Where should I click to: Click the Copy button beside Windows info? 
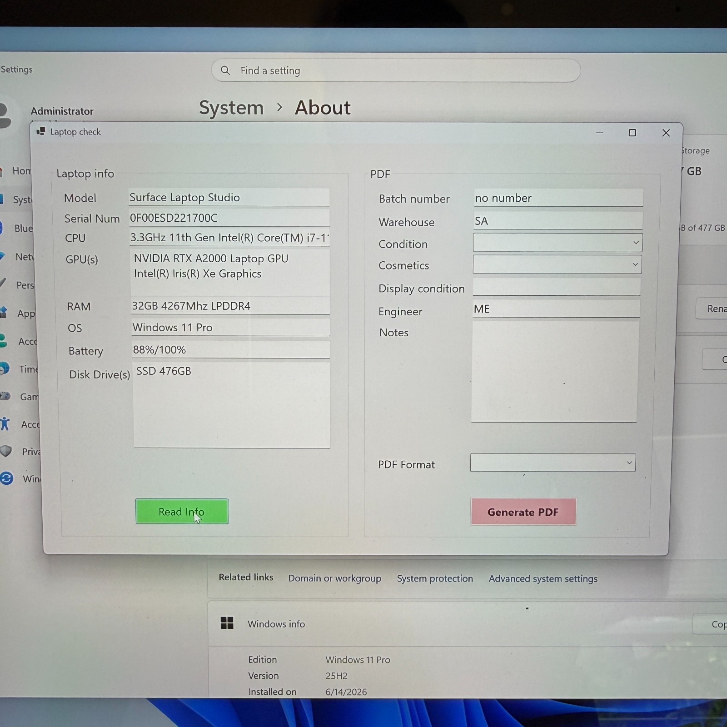[x=710, y=624]
